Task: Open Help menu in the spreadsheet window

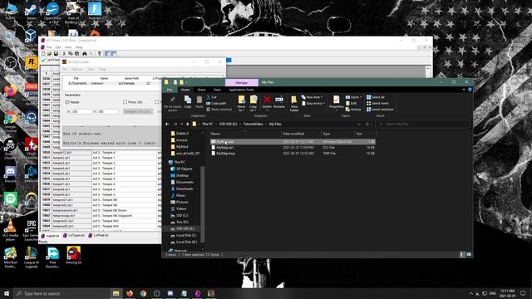Action: [x=79, y=47]
